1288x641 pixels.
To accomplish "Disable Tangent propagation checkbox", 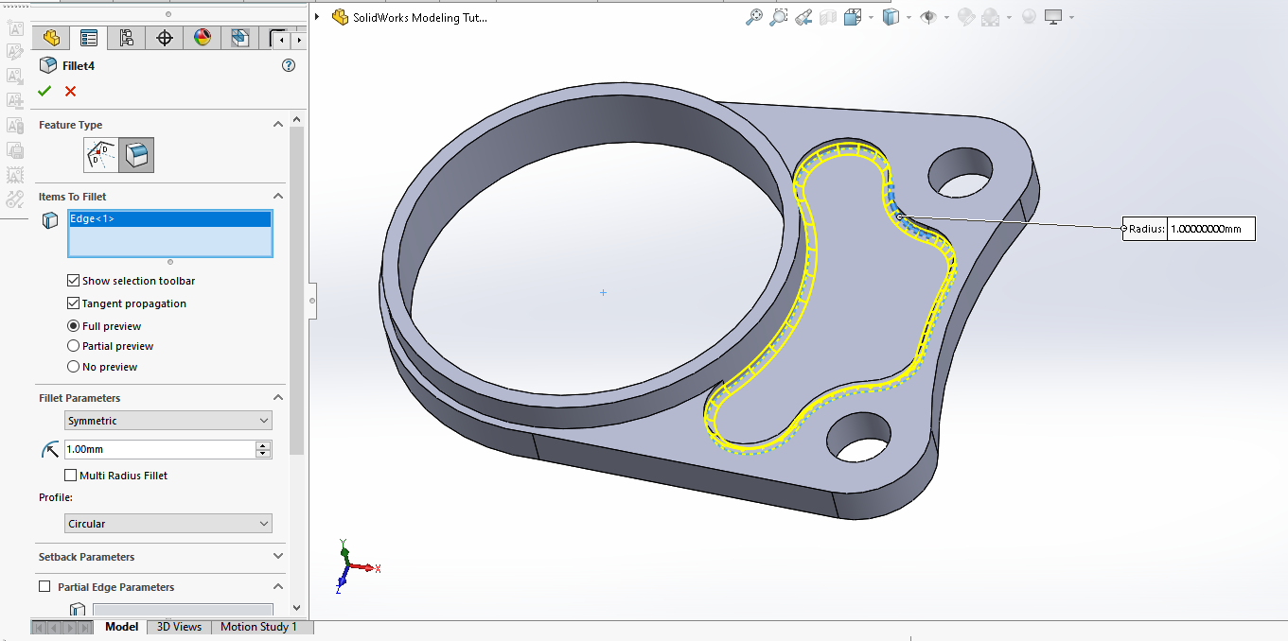I will pos(74,303).
